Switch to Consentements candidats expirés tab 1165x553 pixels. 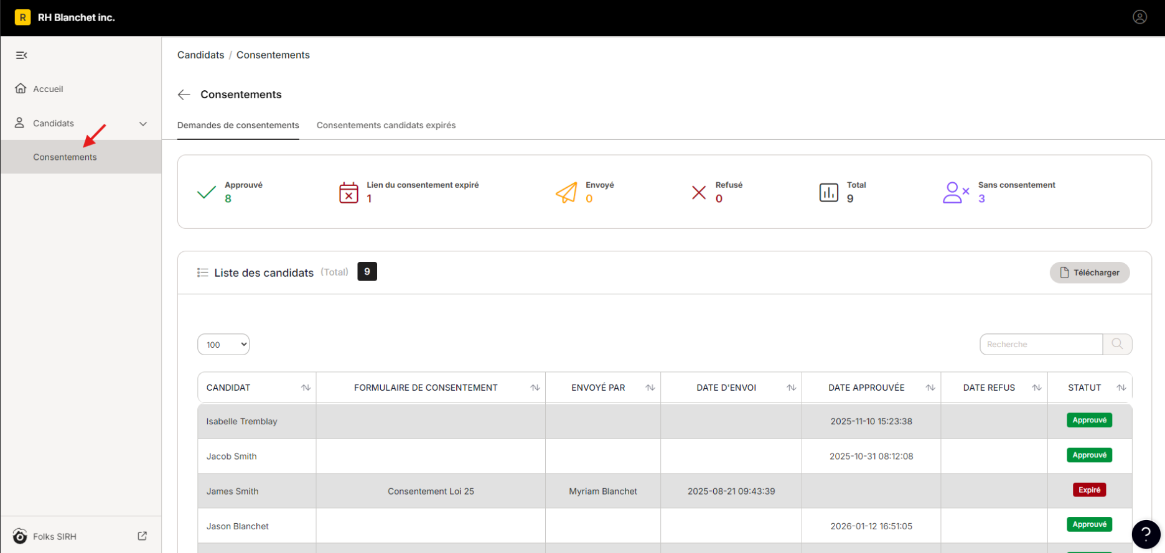386,125
